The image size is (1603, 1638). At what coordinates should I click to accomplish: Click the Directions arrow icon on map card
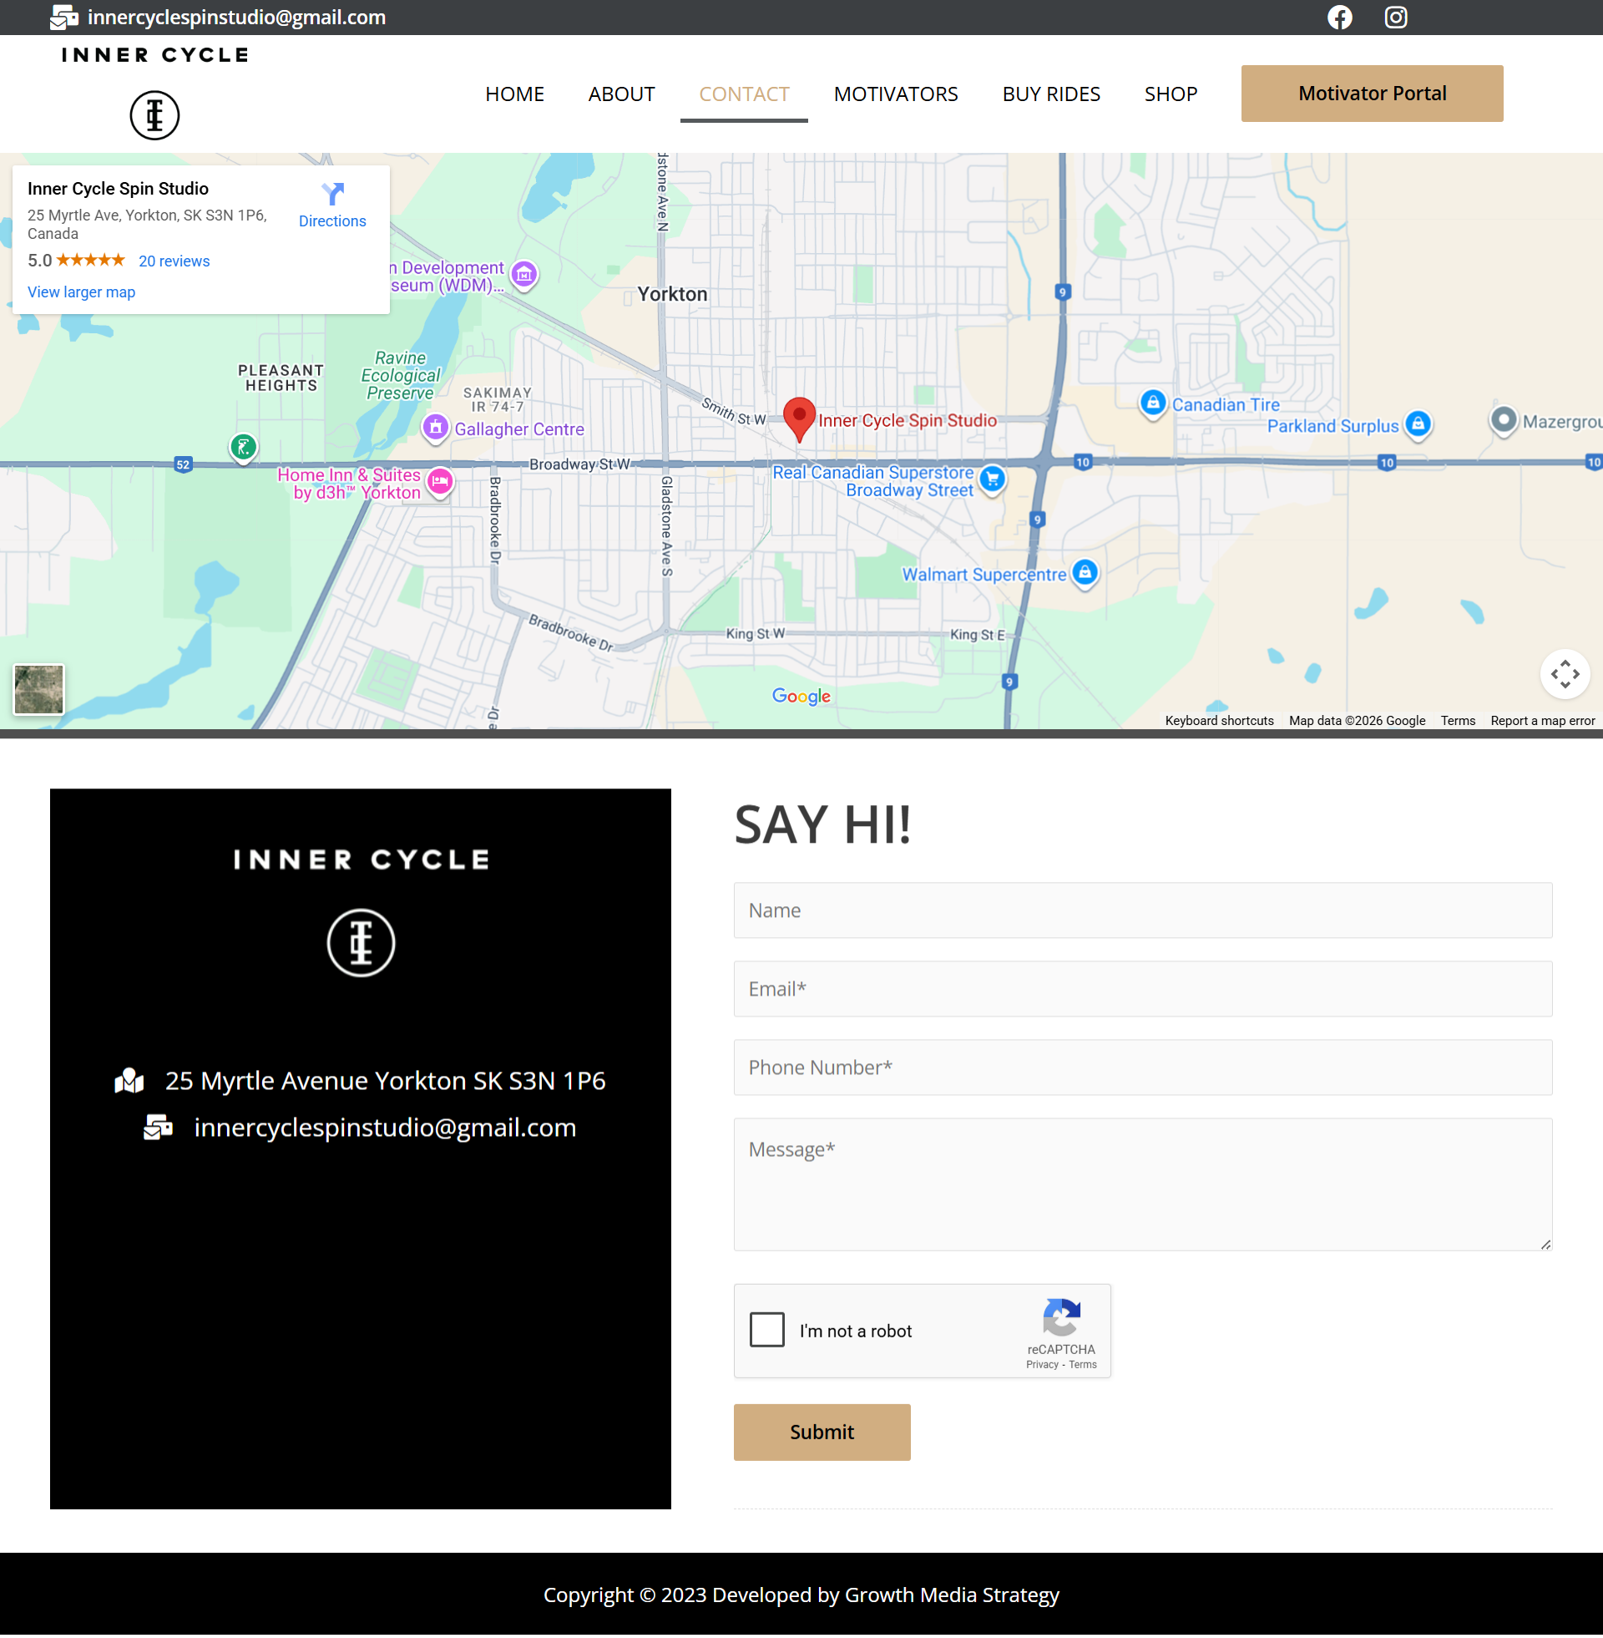click(332, 195)
